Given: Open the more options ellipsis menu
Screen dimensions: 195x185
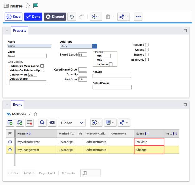Looking at the screenshot, I should tap(138, 17).
